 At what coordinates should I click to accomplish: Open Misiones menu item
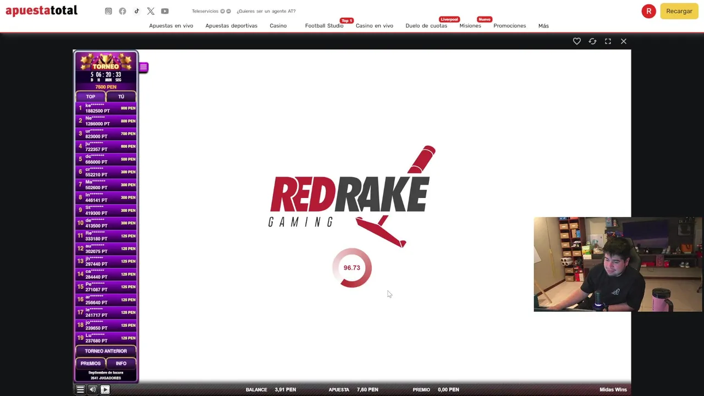coord(470,26)
